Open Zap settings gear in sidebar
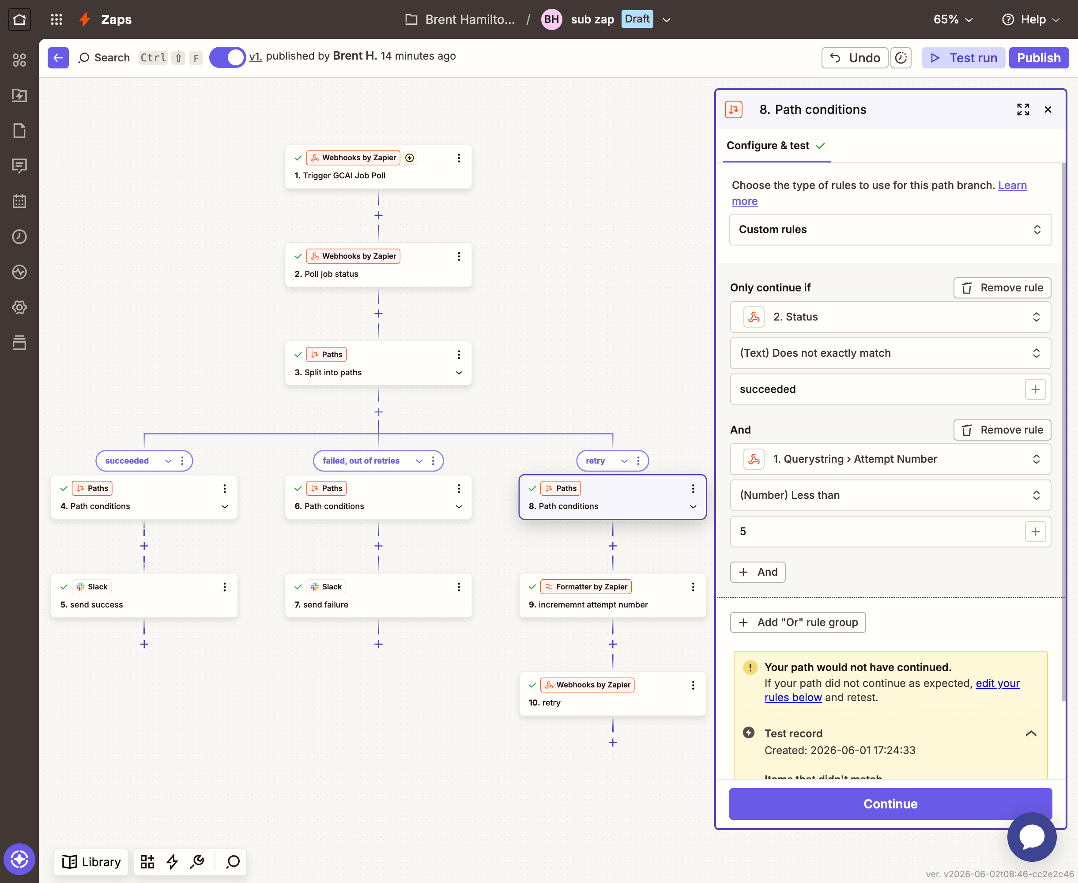The image size is (1078, 883). click(19, 307)
